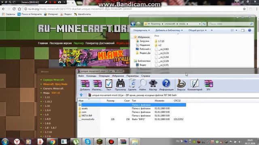Open WinRAR Справка menu
This screenshot has height=145, width=259.
(x=146, y=76)
